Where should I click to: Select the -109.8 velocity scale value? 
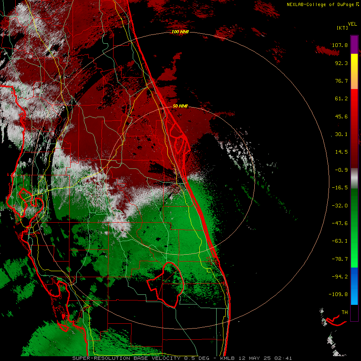coord(338,294)
